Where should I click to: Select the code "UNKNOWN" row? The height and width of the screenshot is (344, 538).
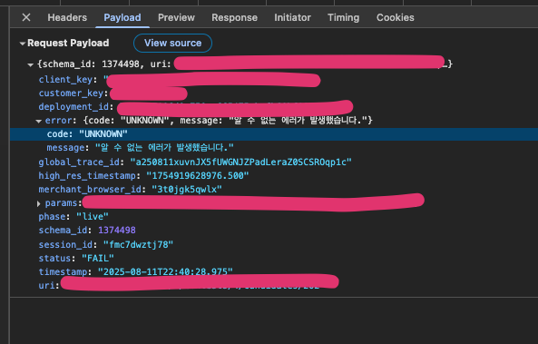(x=274, y=134)
